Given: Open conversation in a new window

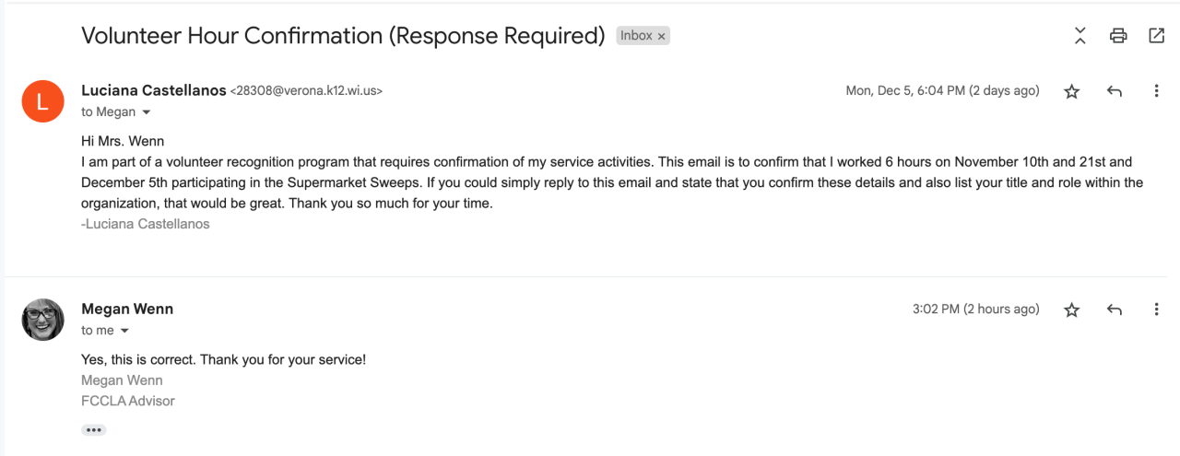Looking at the screenshot, I should tap(1156, 36).
